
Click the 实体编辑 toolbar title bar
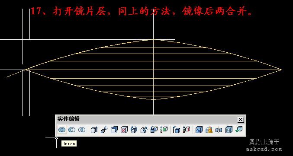coord(151,119)
